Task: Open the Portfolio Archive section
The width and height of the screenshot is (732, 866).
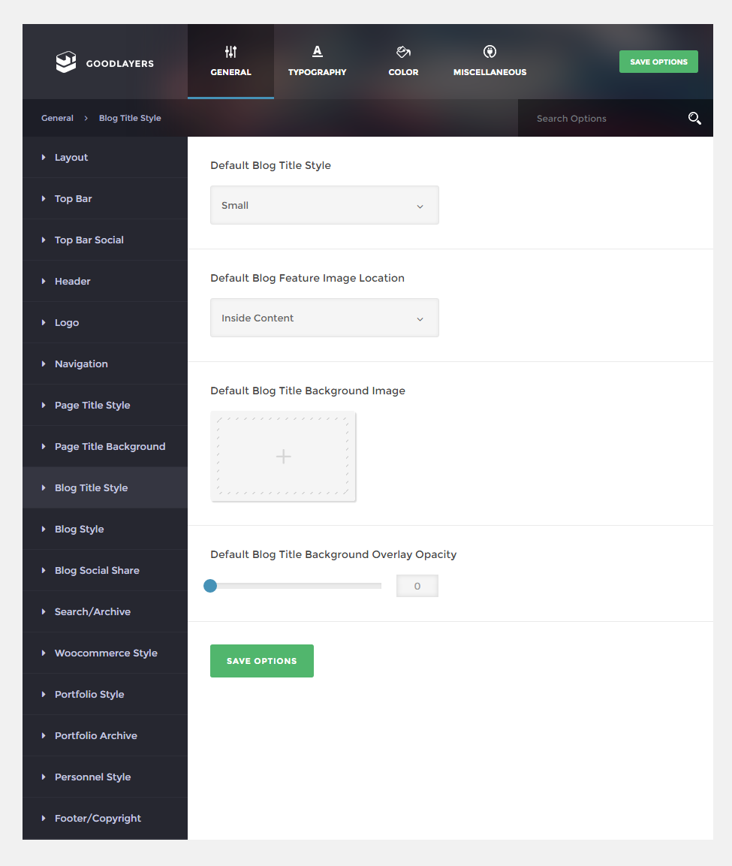Action: click(x=105, y=735)
